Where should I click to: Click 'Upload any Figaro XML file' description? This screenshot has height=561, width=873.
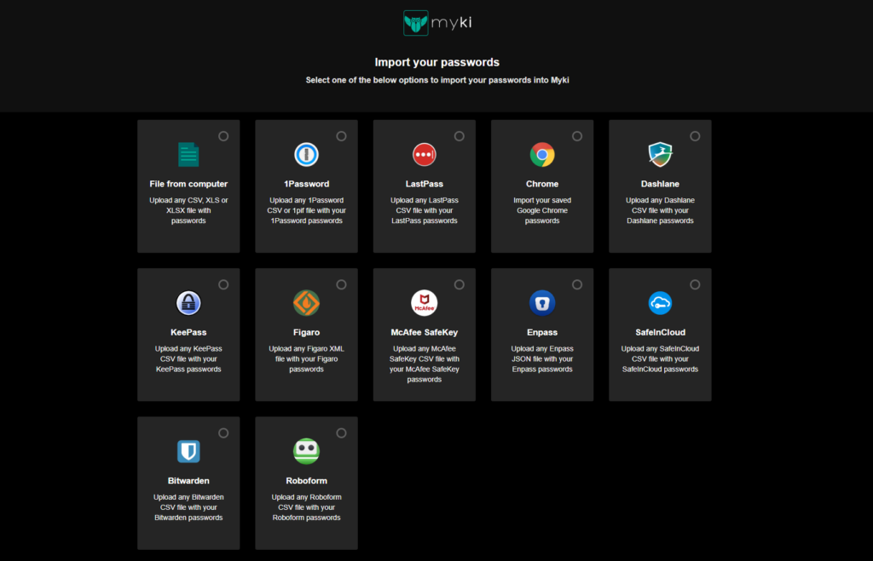(x=306, y=359)
